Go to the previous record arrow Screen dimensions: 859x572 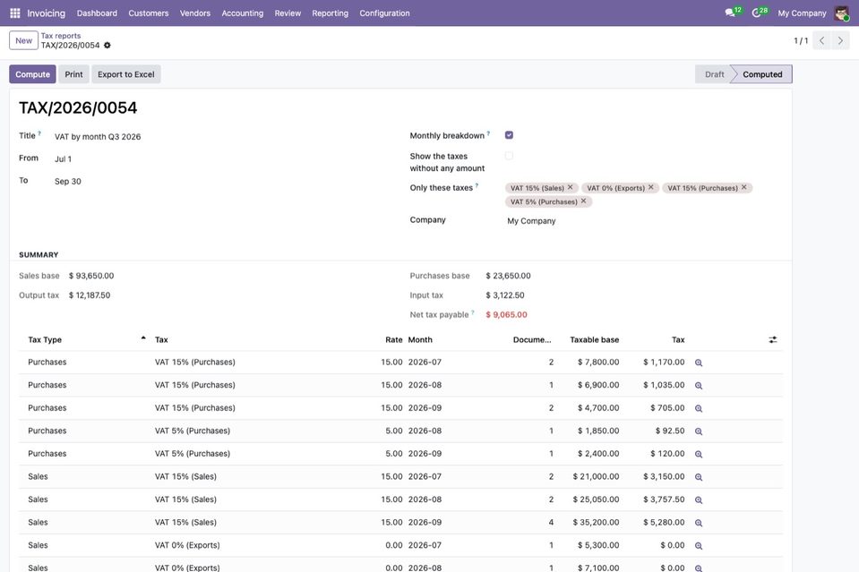click(821, 40)
